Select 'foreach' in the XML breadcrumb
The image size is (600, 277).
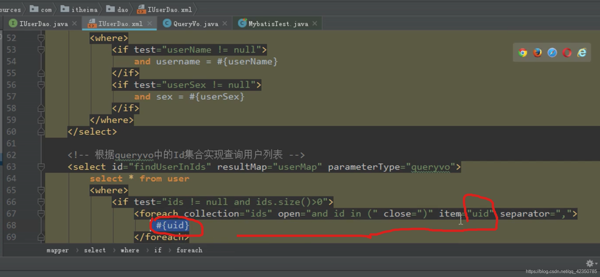tap(189, 250)
